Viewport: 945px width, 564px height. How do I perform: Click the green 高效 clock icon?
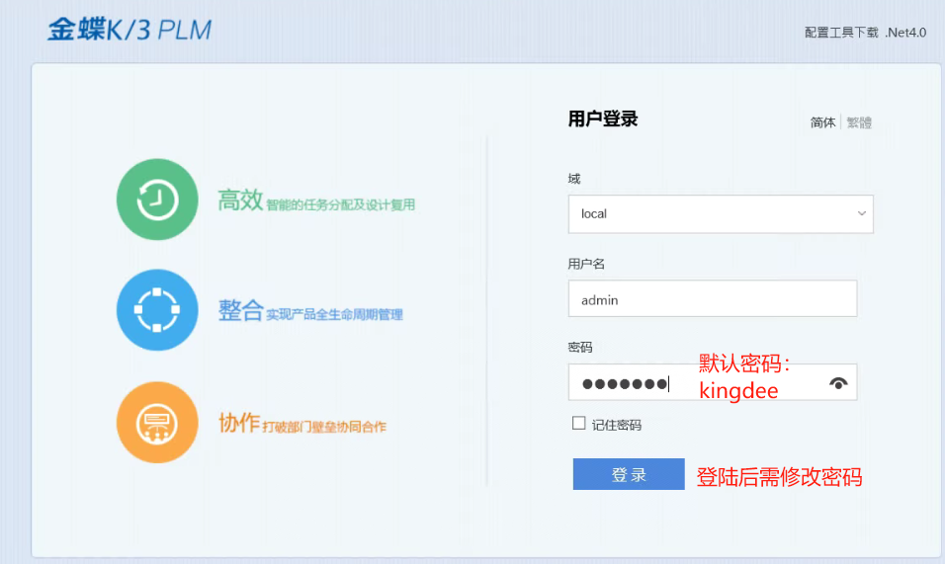[157, 200]
